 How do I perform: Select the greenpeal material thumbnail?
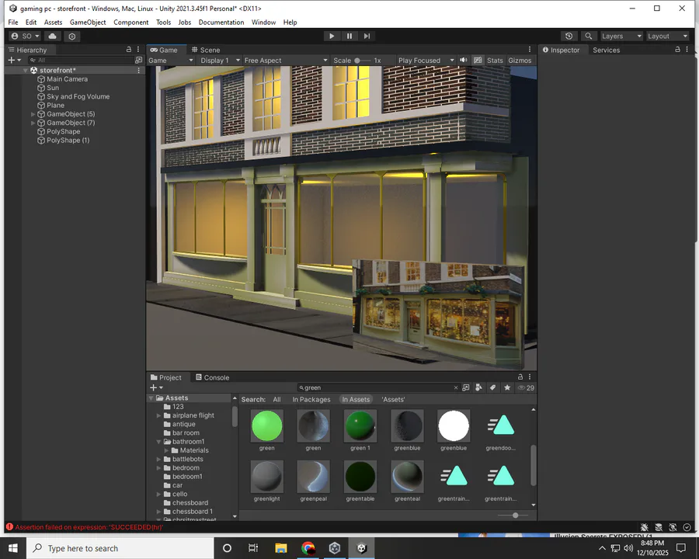pyautogui.click(x=314, y=477)
